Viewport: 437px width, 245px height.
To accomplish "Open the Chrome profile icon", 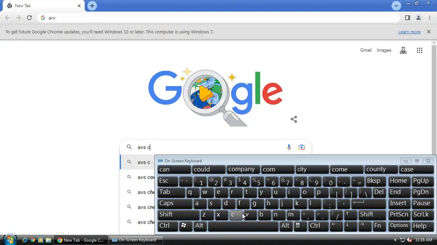I will (419, 18).
